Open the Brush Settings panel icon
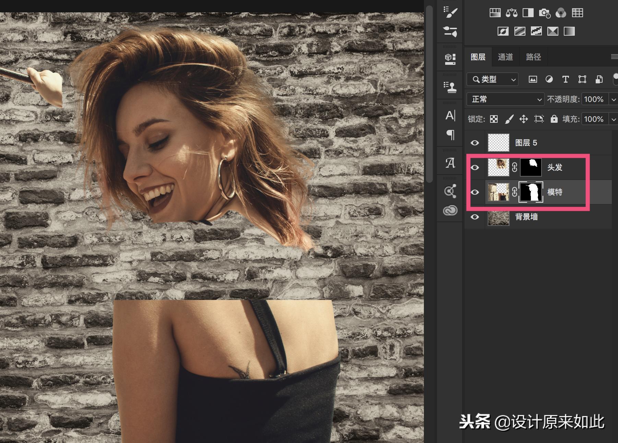 pos(450,12)
